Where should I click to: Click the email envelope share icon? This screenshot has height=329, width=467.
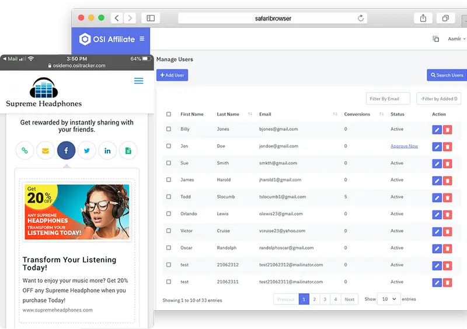click(45, 151)
